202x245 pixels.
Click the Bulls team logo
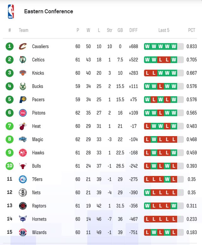coord(23,166)
